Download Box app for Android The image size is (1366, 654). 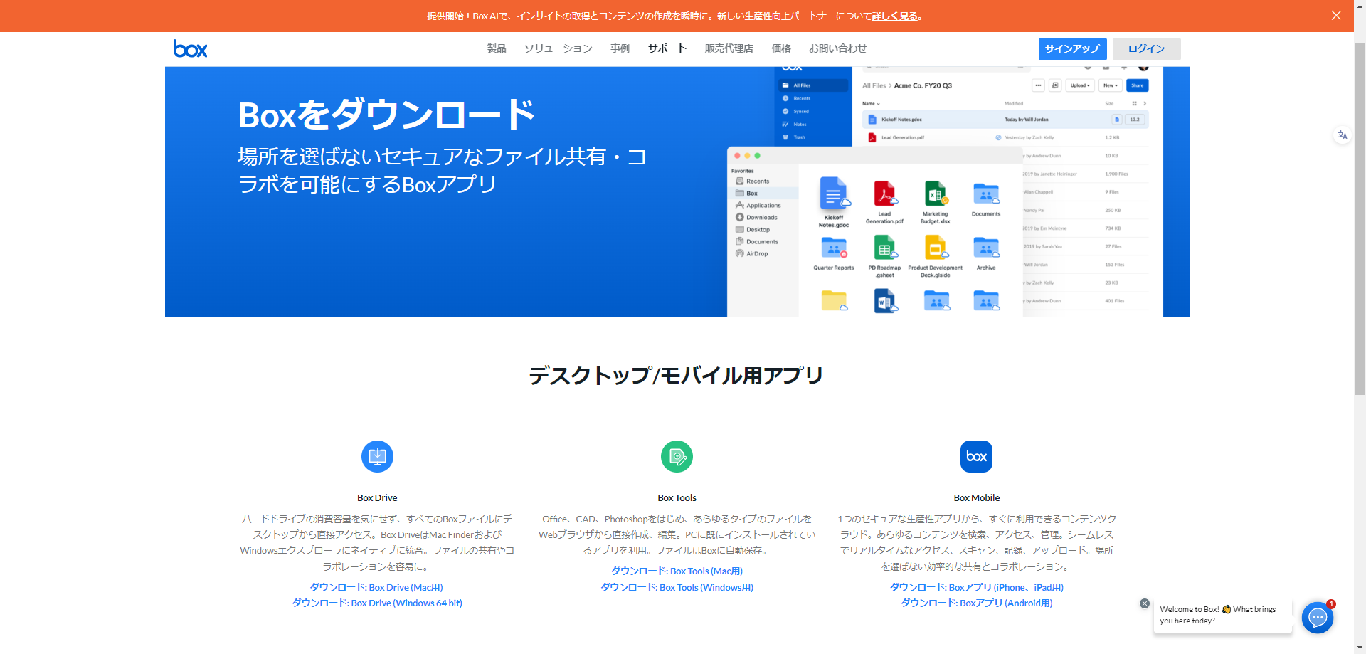(x=976, y=603)
